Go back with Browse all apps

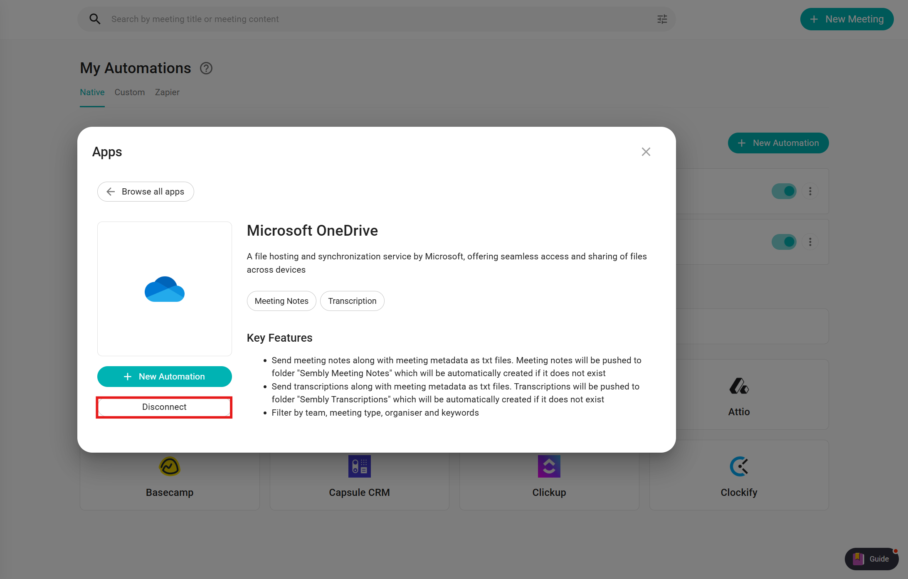tap(146, 192)
